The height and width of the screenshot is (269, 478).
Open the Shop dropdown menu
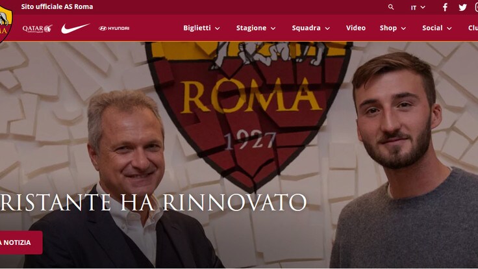393,28
